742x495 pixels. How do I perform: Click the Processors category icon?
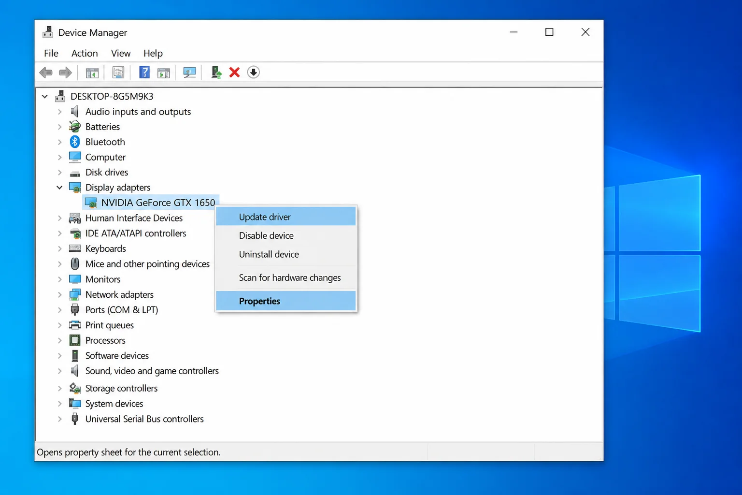tap(75, 340)
